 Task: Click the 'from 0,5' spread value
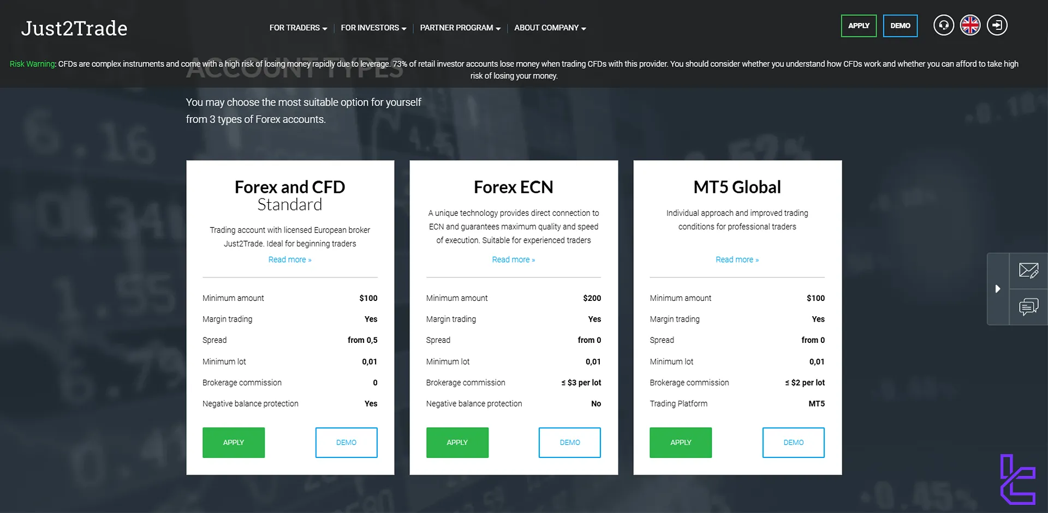362,340
